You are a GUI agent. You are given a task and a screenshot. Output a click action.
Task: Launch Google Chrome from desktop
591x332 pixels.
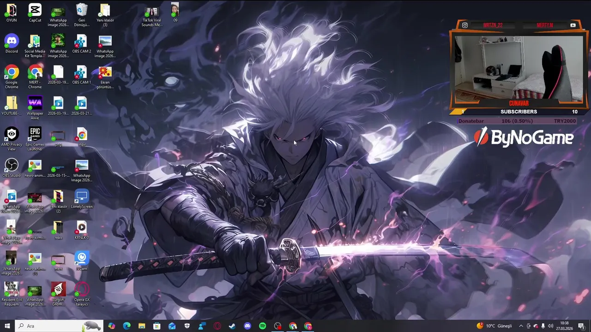12,77
